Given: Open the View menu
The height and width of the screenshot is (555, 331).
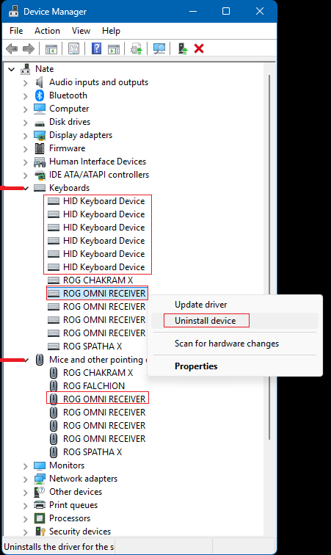Looking at the screenshot, I should [81, 31].
